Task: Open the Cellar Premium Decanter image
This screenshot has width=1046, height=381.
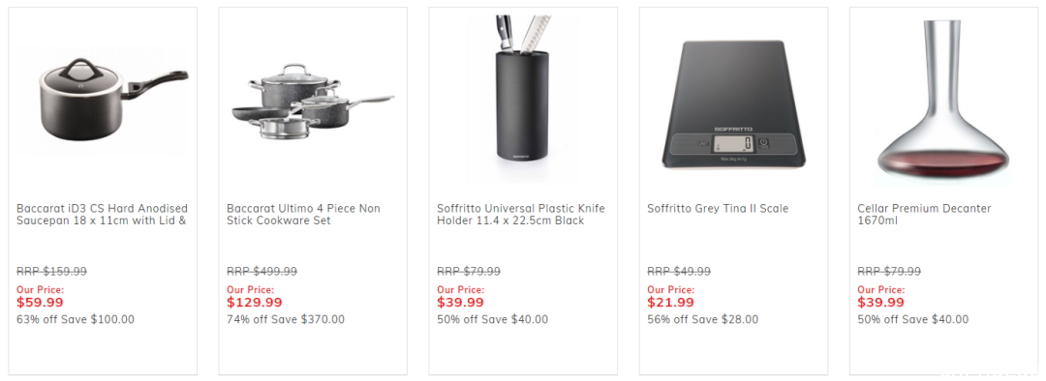Action: [x=943, y=100]
